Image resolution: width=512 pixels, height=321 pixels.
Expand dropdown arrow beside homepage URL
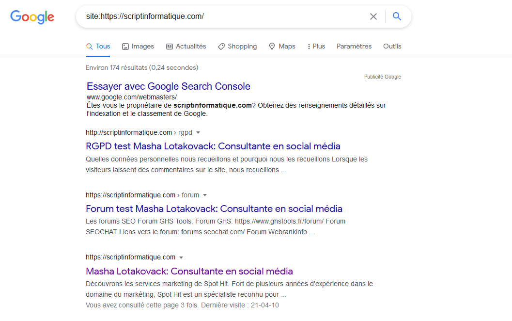coord(181,257)
